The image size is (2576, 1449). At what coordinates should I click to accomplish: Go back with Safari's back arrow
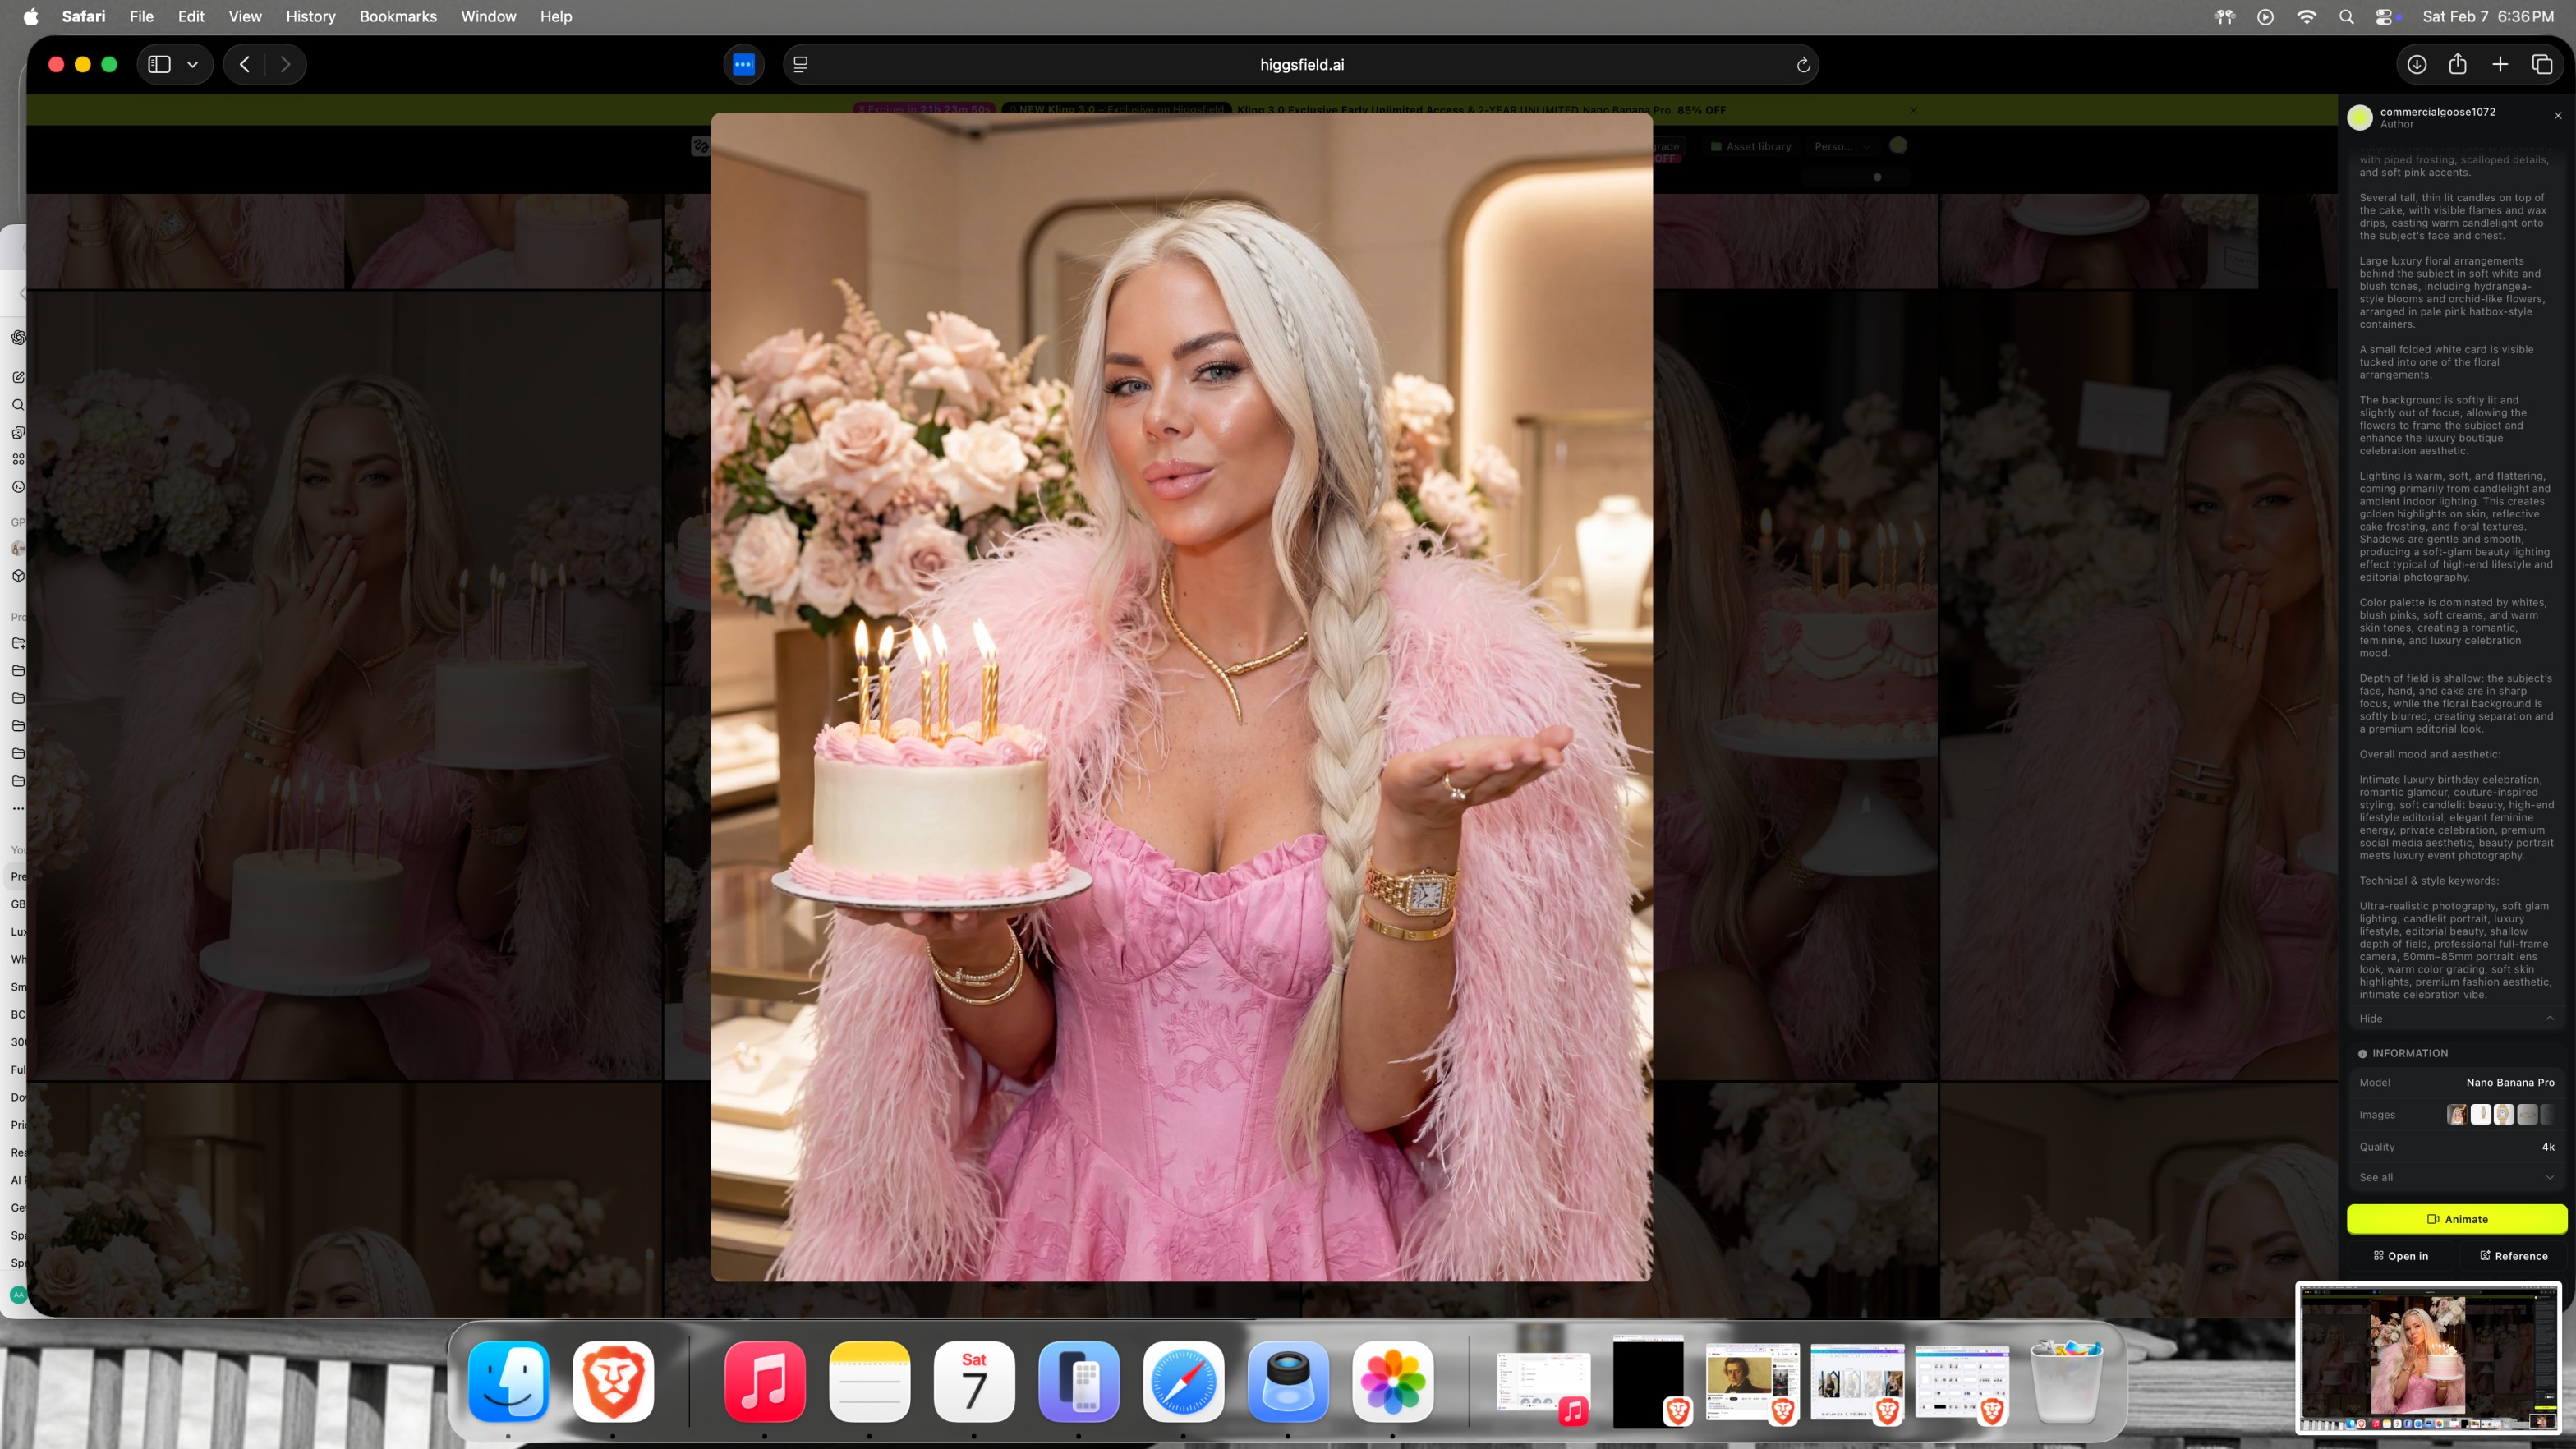245,64
